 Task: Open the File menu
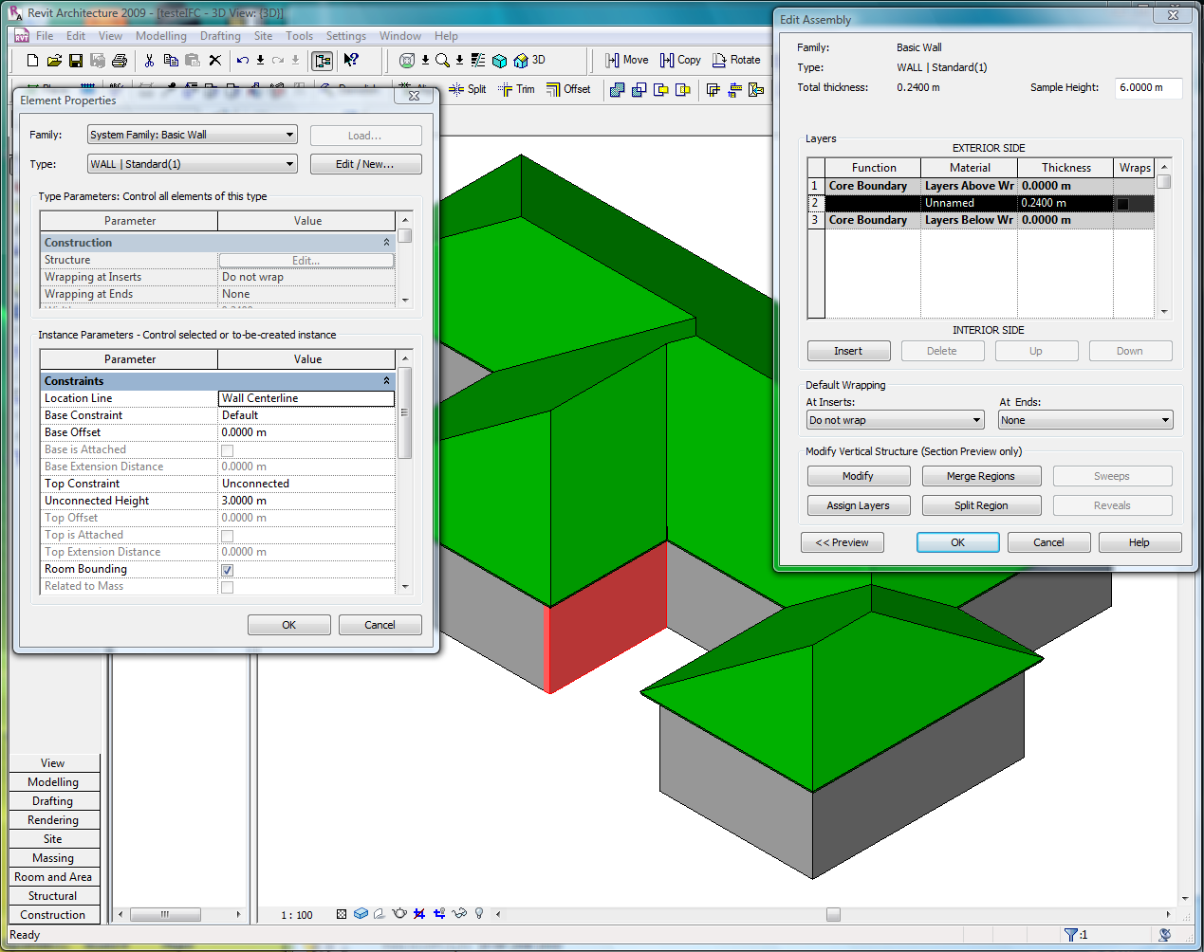45,36
